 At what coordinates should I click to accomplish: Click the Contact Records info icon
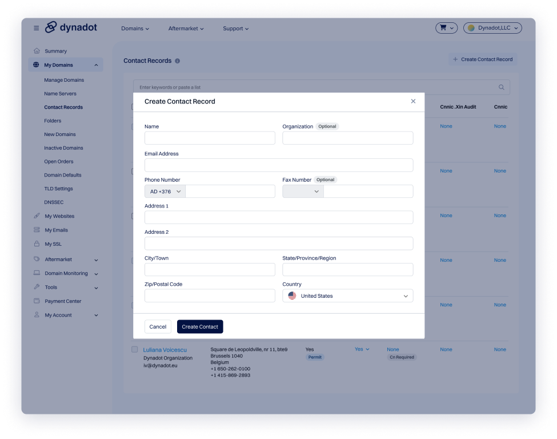[177, 61]
